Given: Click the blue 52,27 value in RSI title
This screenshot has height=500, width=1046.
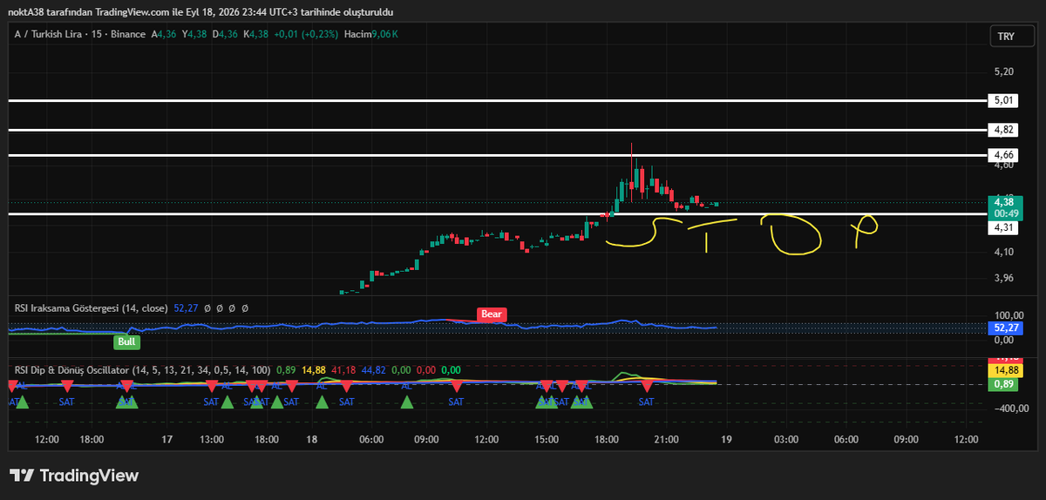Looking at the screenshot, I should point(187,307).
